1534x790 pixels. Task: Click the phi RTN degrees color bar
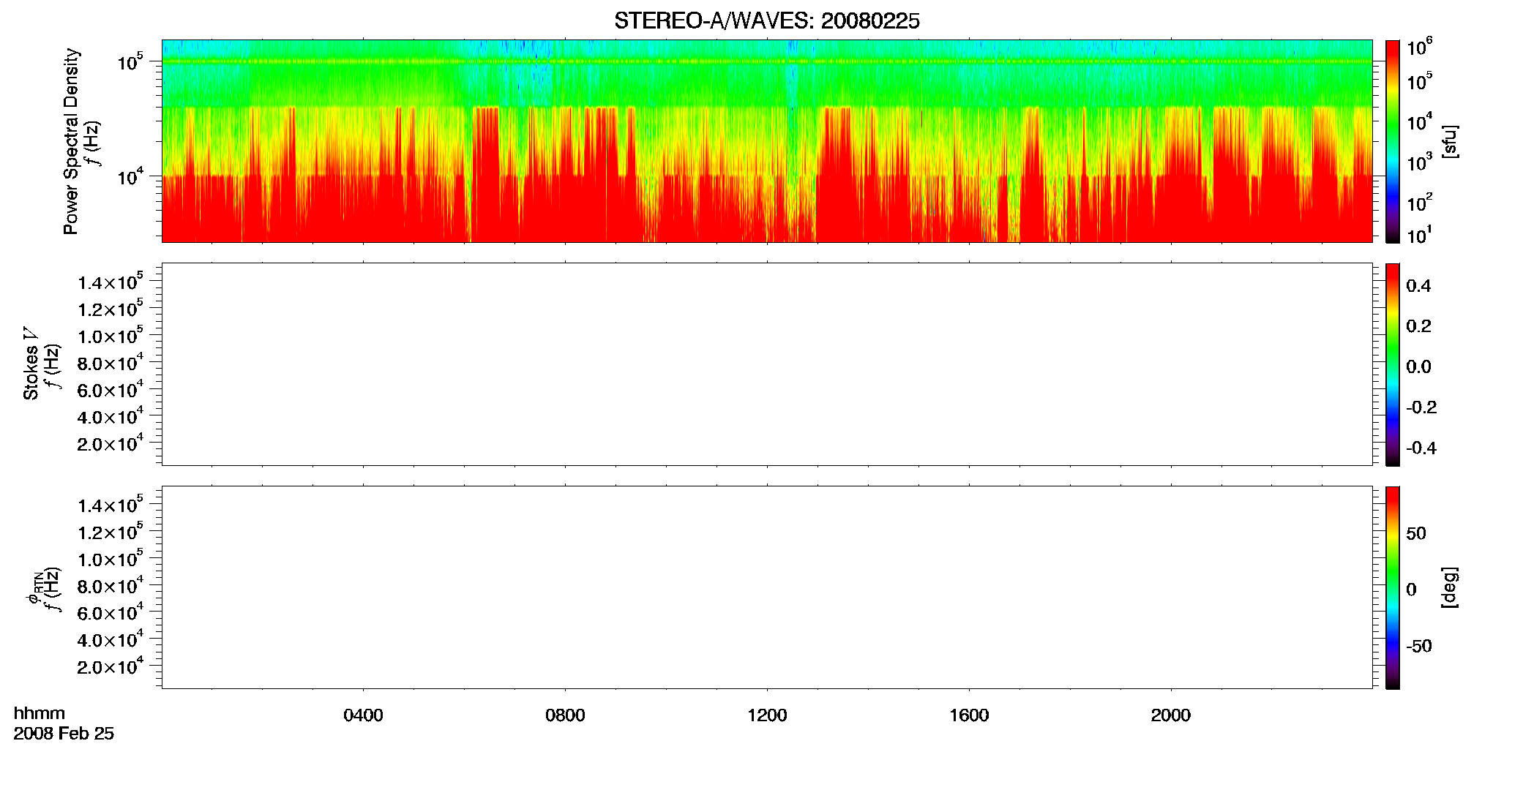click(1393, 587)
